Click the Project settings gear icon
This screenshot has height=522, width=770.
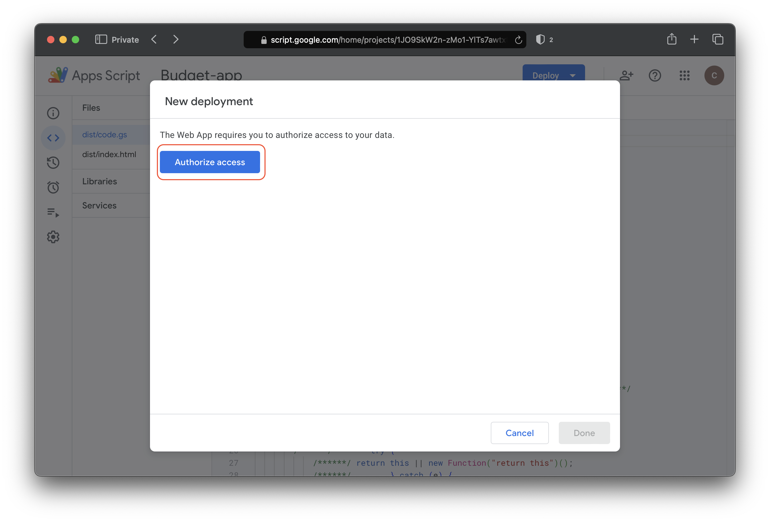click(53, 237)
